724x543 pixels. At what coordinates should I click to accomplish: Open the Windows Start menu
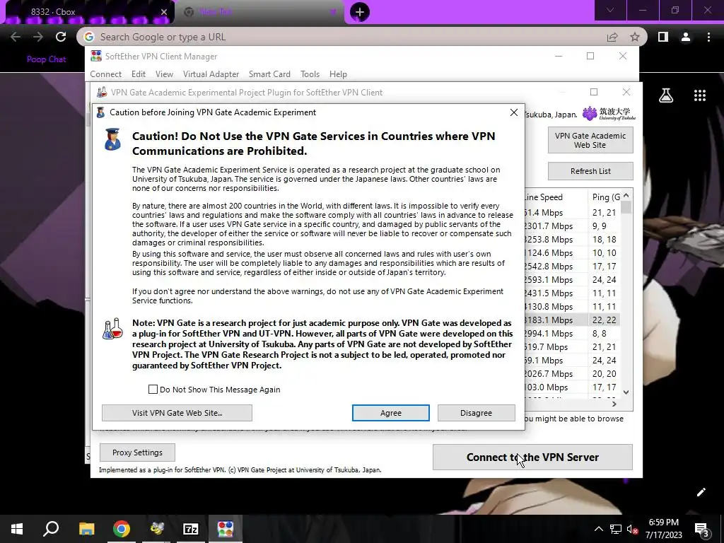(x=17, y=529)
